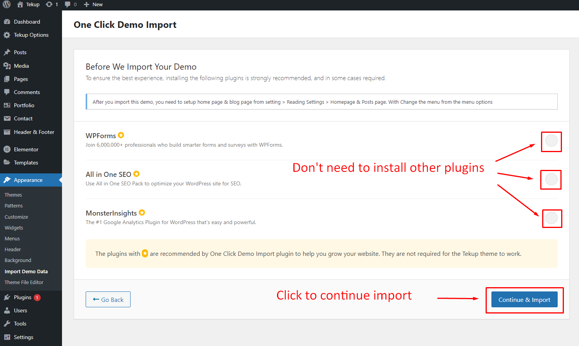
Task: Open the Background submenu item
Action: [x=18, y=260]
